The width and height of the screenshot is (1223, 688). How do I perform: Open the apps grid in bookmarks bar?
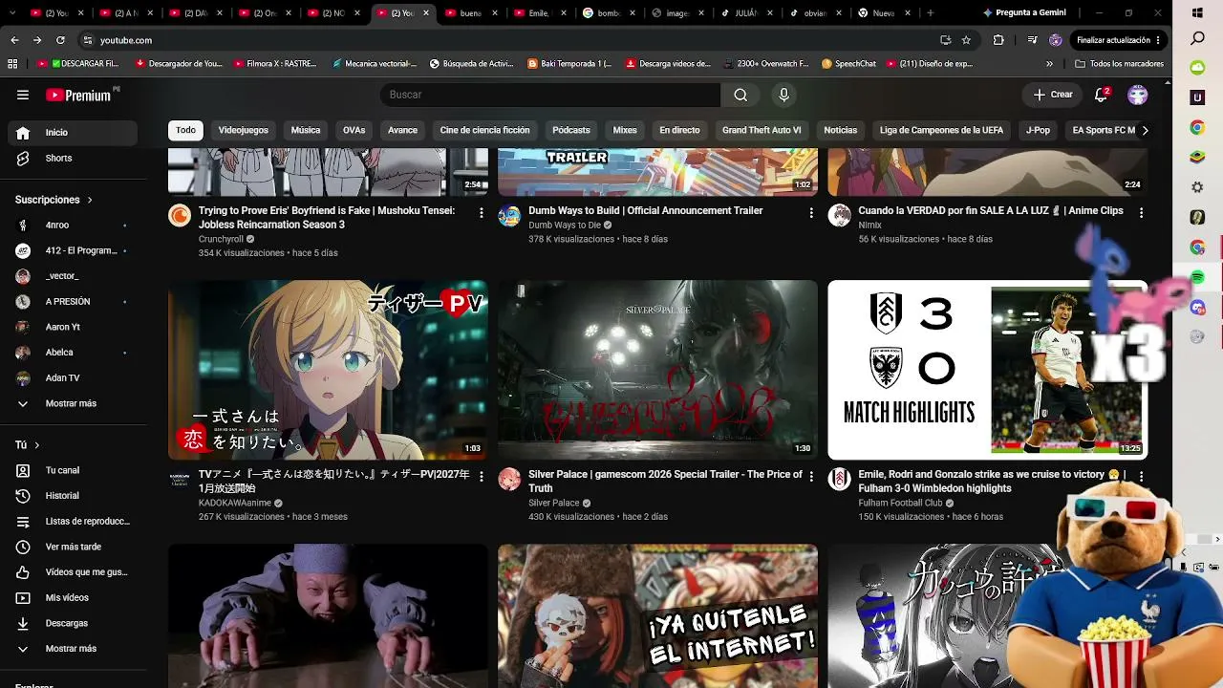tap(12, 64)
